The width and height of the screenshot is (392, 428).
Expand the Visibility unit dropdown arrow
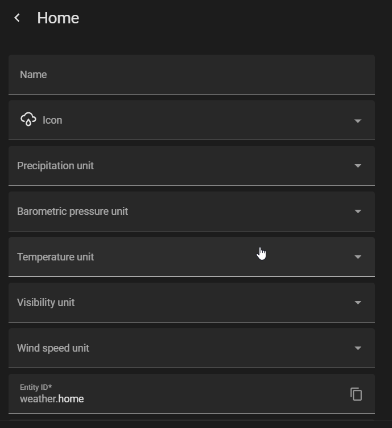(x=358, y=303)
